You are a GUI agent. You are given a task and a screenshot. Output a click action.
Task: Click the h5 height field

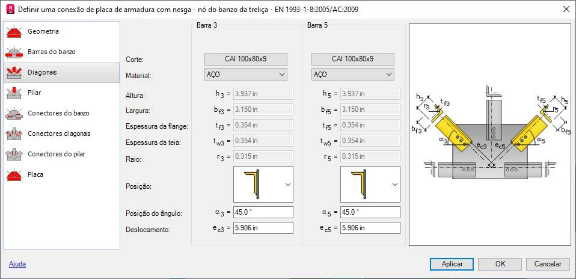coord(370,94)
